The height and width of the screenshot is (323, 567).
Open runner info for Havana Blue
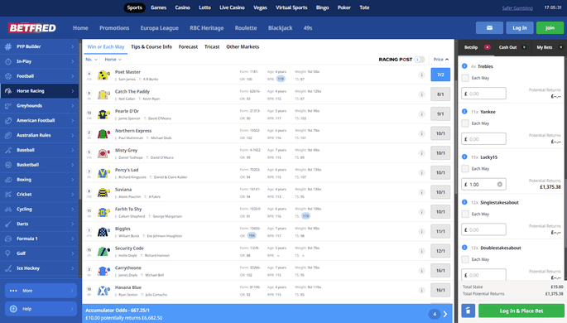(x=421, y=290)
